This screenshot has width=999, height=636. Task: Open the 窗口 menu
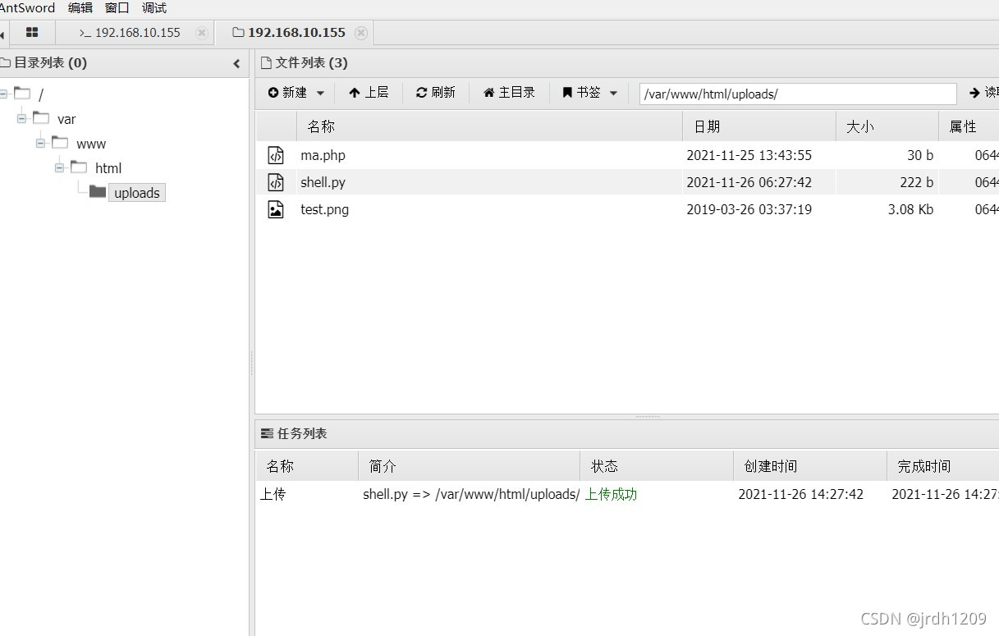coord(117,8)
